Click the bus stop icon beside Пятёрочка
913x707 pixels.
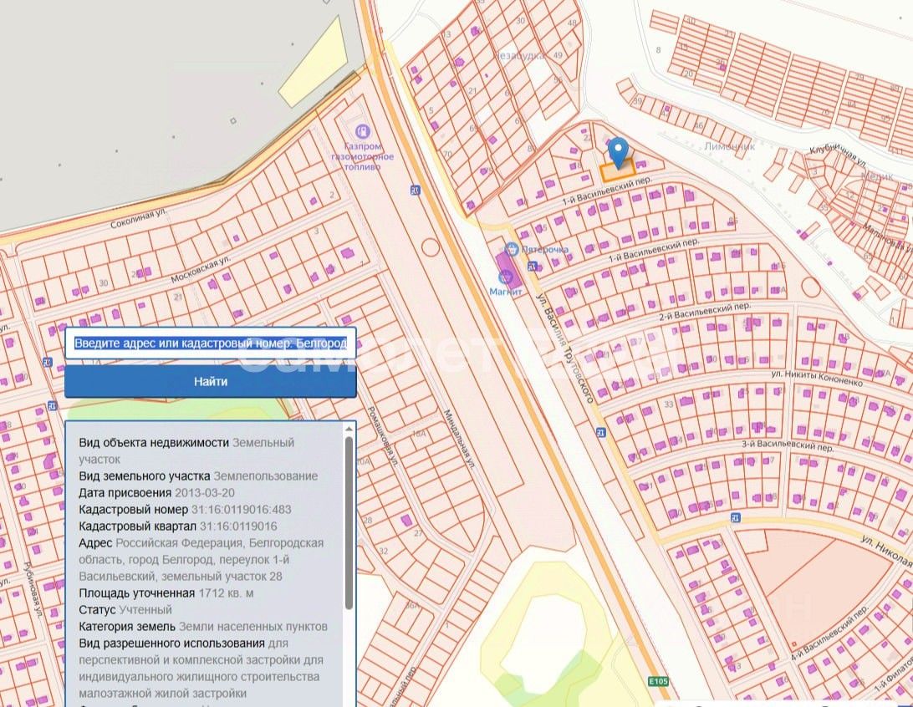(x=533, y=267)
